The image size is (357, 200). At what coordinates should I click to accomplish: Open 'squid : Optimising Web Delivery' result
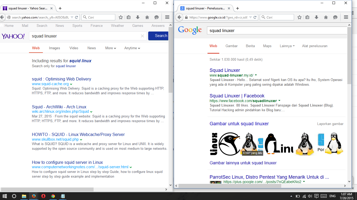tap(61, 79)
